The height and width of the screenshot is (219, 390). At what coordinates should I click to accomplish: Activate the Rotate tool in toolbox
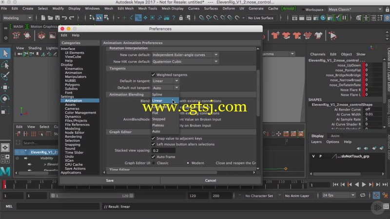(x=5, y=99)
